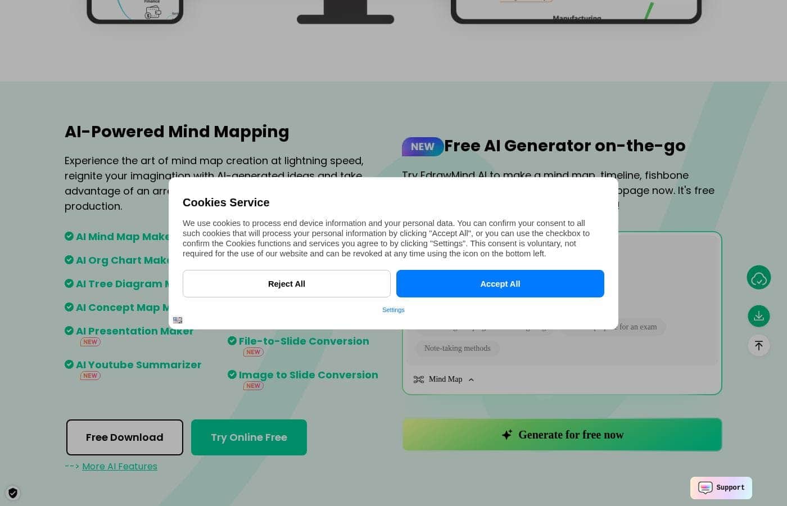The width and height of the screenshot is (787, 506).
Task: Reject all cookies
Action: point(287,284)
